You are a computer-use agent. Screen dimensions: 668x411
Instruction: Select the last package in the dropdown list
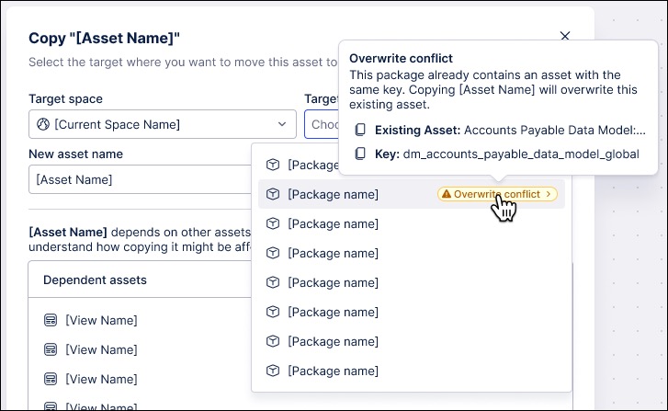pyautogui.click(x=333, y=371)
